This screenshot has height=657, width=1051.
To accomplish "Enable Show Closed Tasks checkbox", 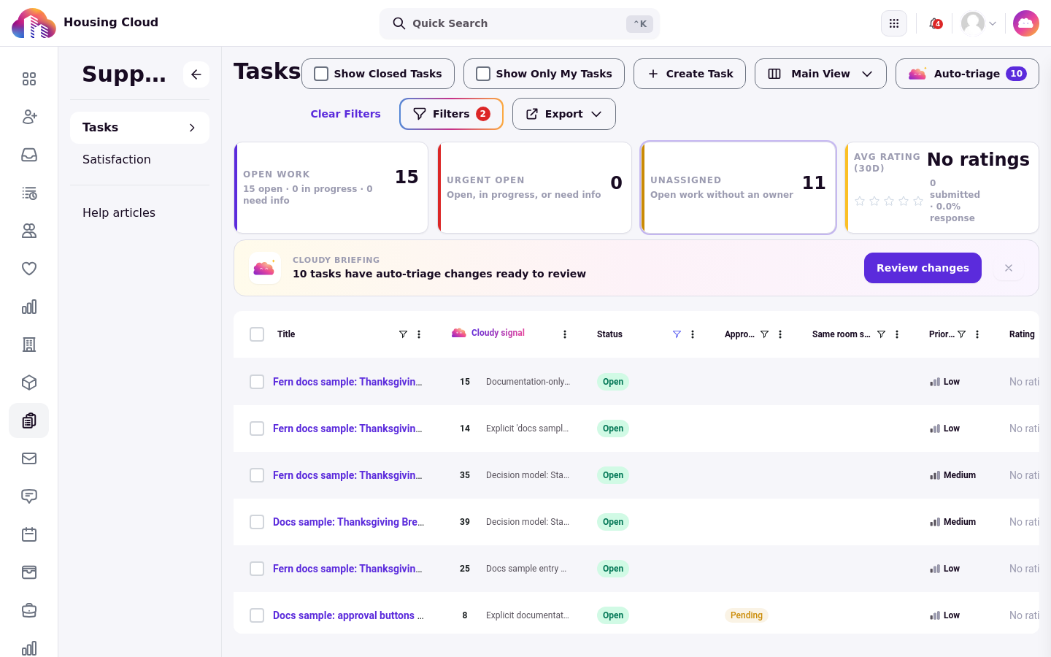I will click(321, 74).
